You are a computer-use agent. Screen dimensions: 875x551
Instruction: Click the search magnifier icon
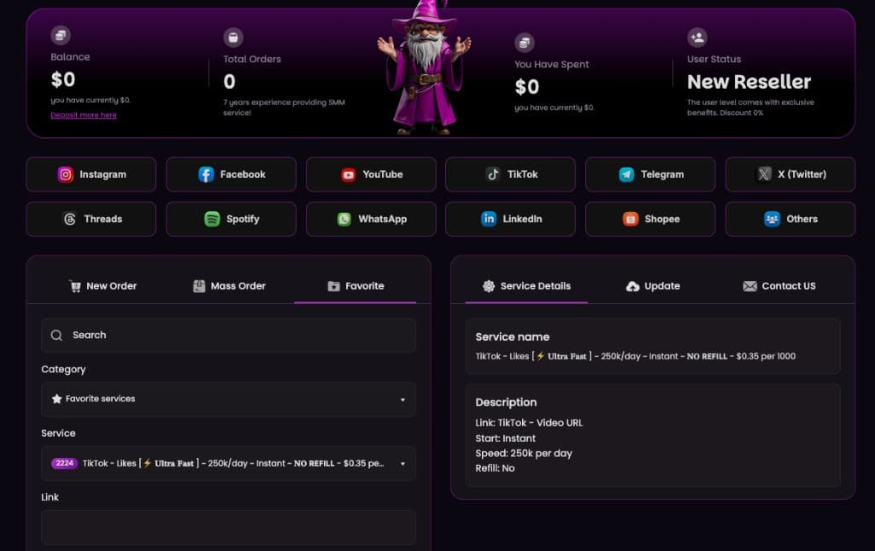[56, 335]
